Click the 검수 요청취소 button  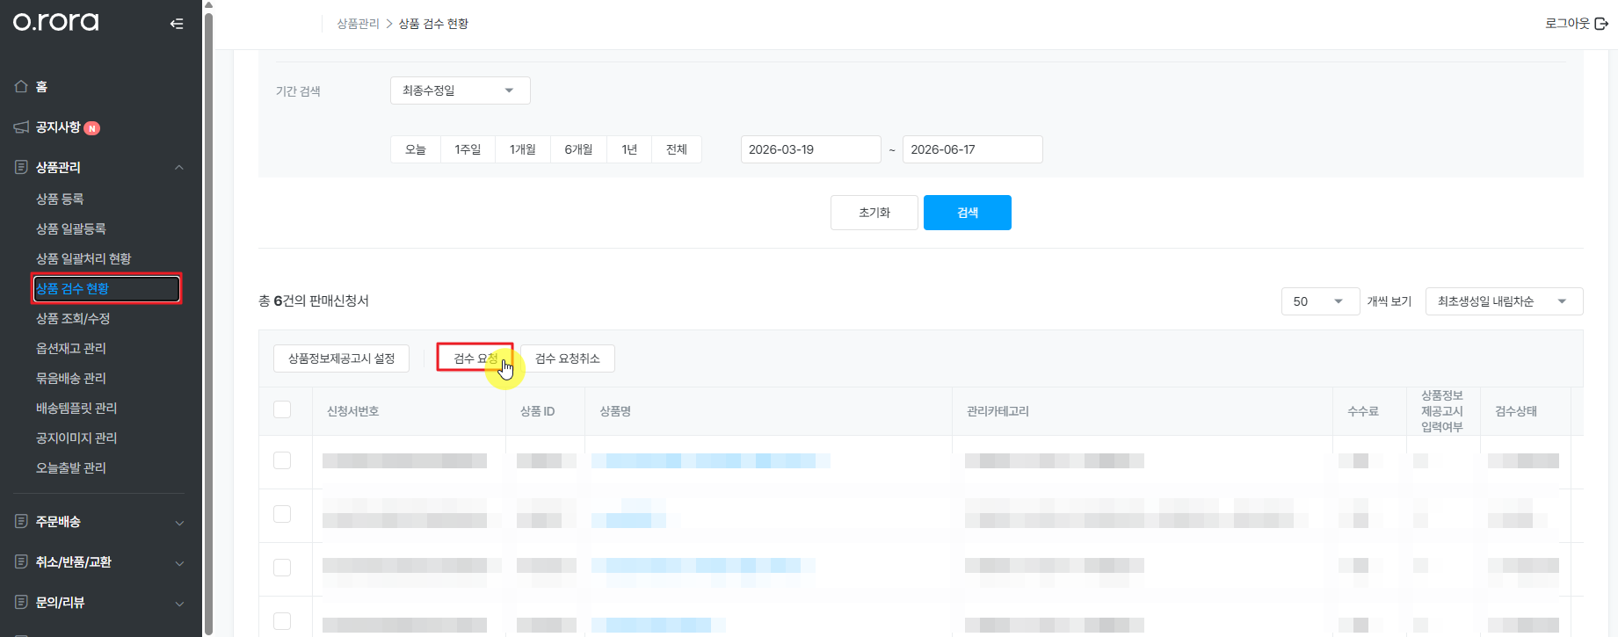click(x=568, y=358)
